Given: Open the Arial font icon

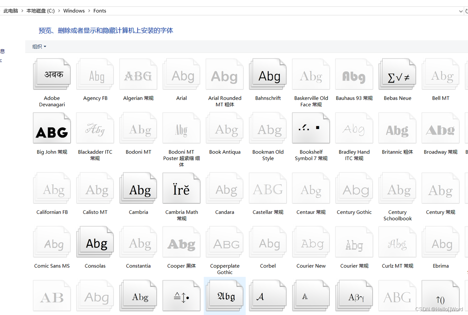Looking at the screenshot, I should coord(181,74).
